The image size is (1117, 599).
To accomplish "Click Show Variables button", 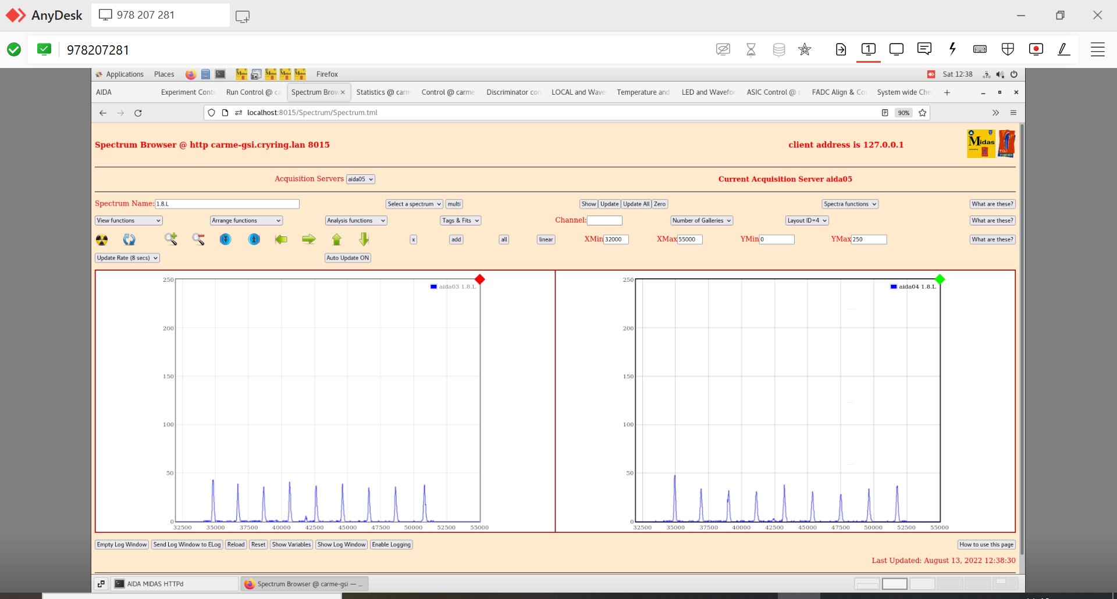I will click(x=291, y=544).
